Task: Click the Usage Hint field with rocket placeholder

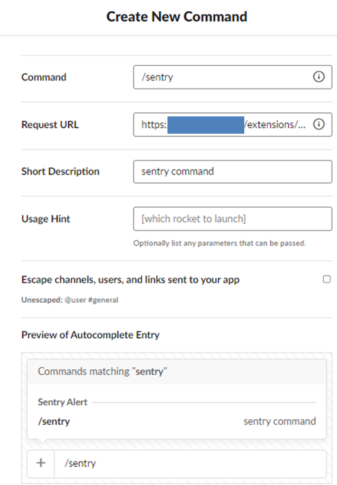Action: click(233, 219)
